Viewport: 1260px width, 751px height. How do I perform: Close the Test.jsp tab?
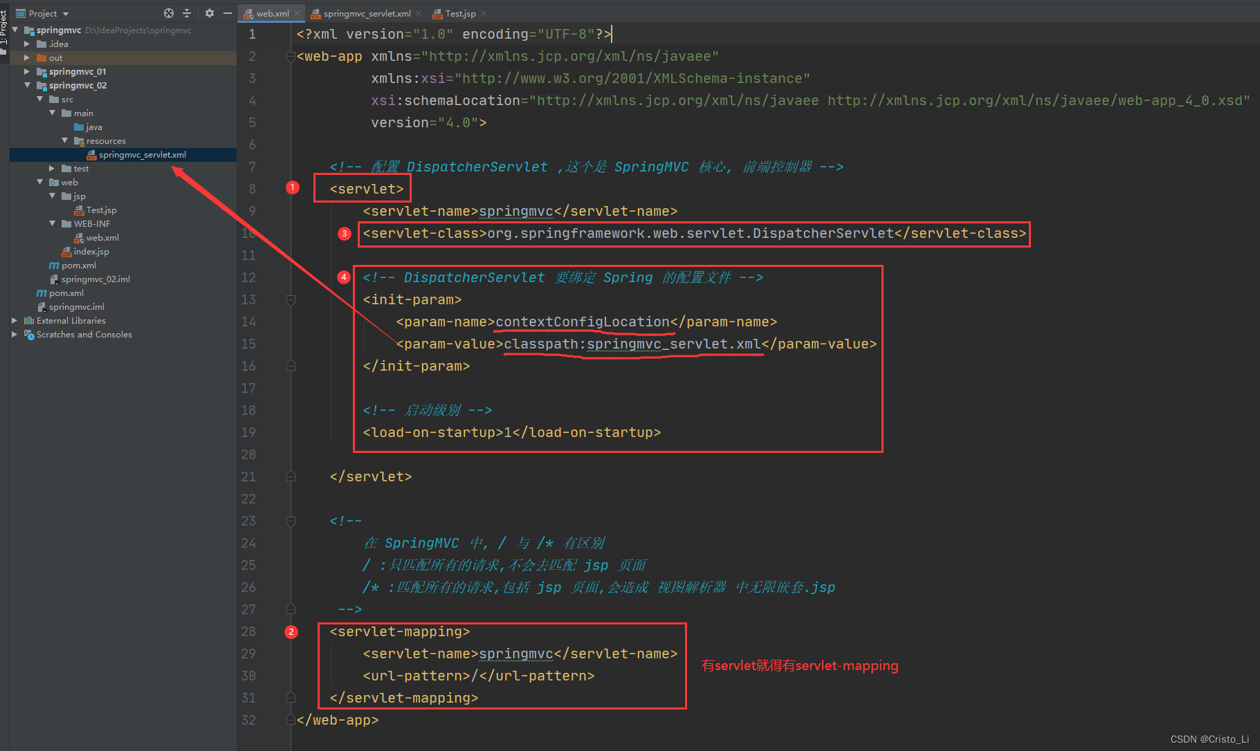point(484,13)
